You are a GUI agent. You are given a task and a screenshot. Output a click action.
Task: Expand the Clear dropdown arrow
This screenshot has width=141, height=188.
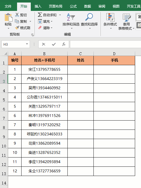point(51,28)
